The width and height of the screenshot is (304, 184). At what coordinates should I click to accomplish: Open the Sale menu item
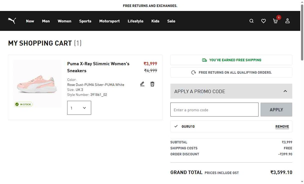[171, 21]
